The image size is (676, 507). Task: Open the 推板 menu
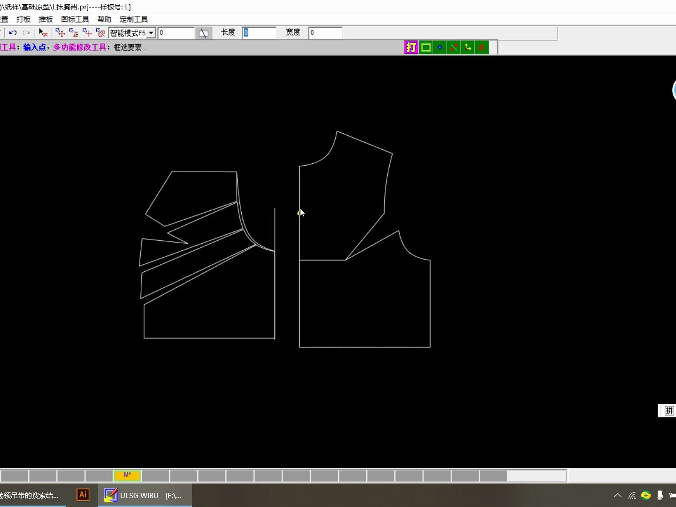[x=46, y=19]
